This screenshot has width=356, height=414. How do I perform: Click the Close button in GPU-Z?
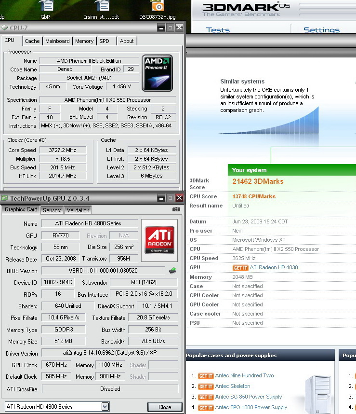(x=165, y=407)
